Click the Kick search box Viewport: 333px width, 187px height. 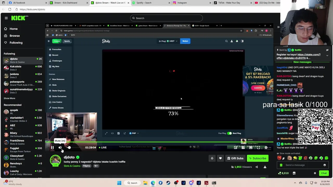166,18
